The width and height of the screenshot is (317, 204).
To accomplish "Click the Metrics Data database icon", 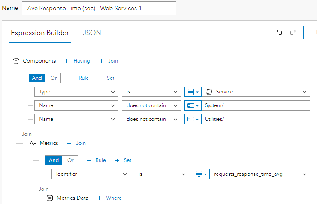I will pos(50,198).
